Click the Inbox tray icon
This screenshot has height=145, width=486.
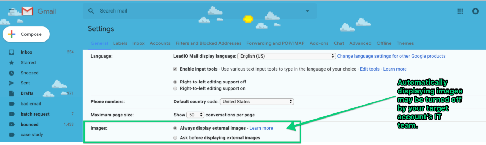12,52
